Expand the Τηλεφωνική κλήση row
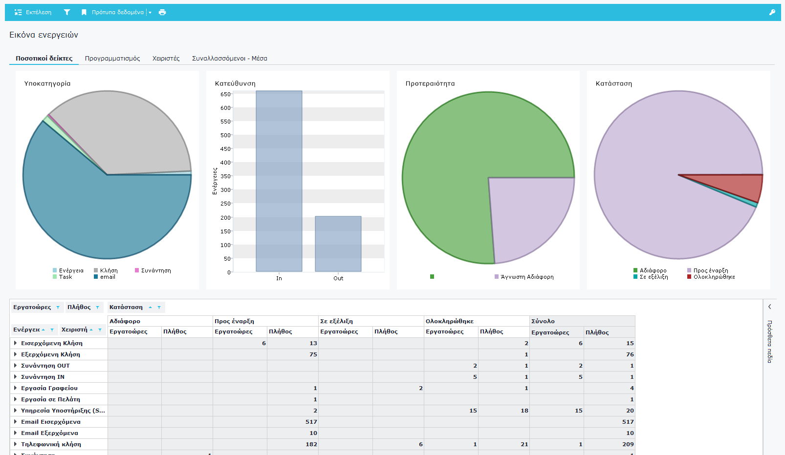The height and width of the screenshot is (455, 785). pos(15,444)
